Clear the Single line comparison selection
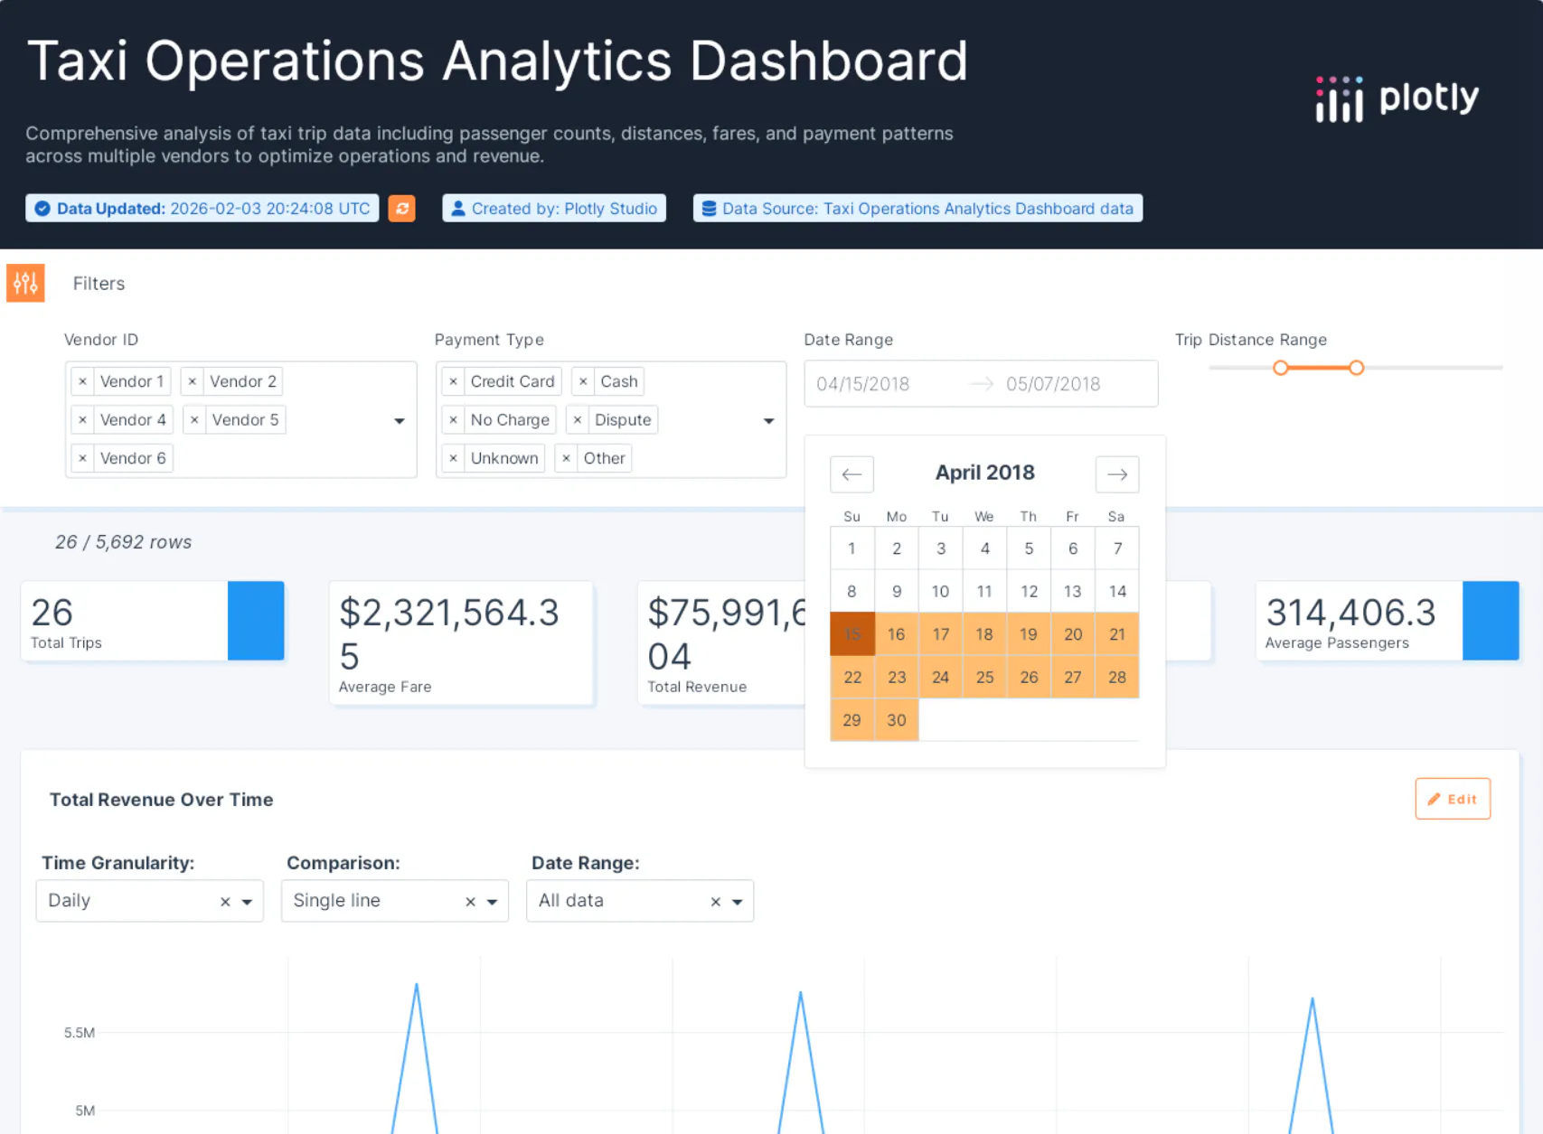This screenshot has height=1134, width=1543. coord(470,902)
